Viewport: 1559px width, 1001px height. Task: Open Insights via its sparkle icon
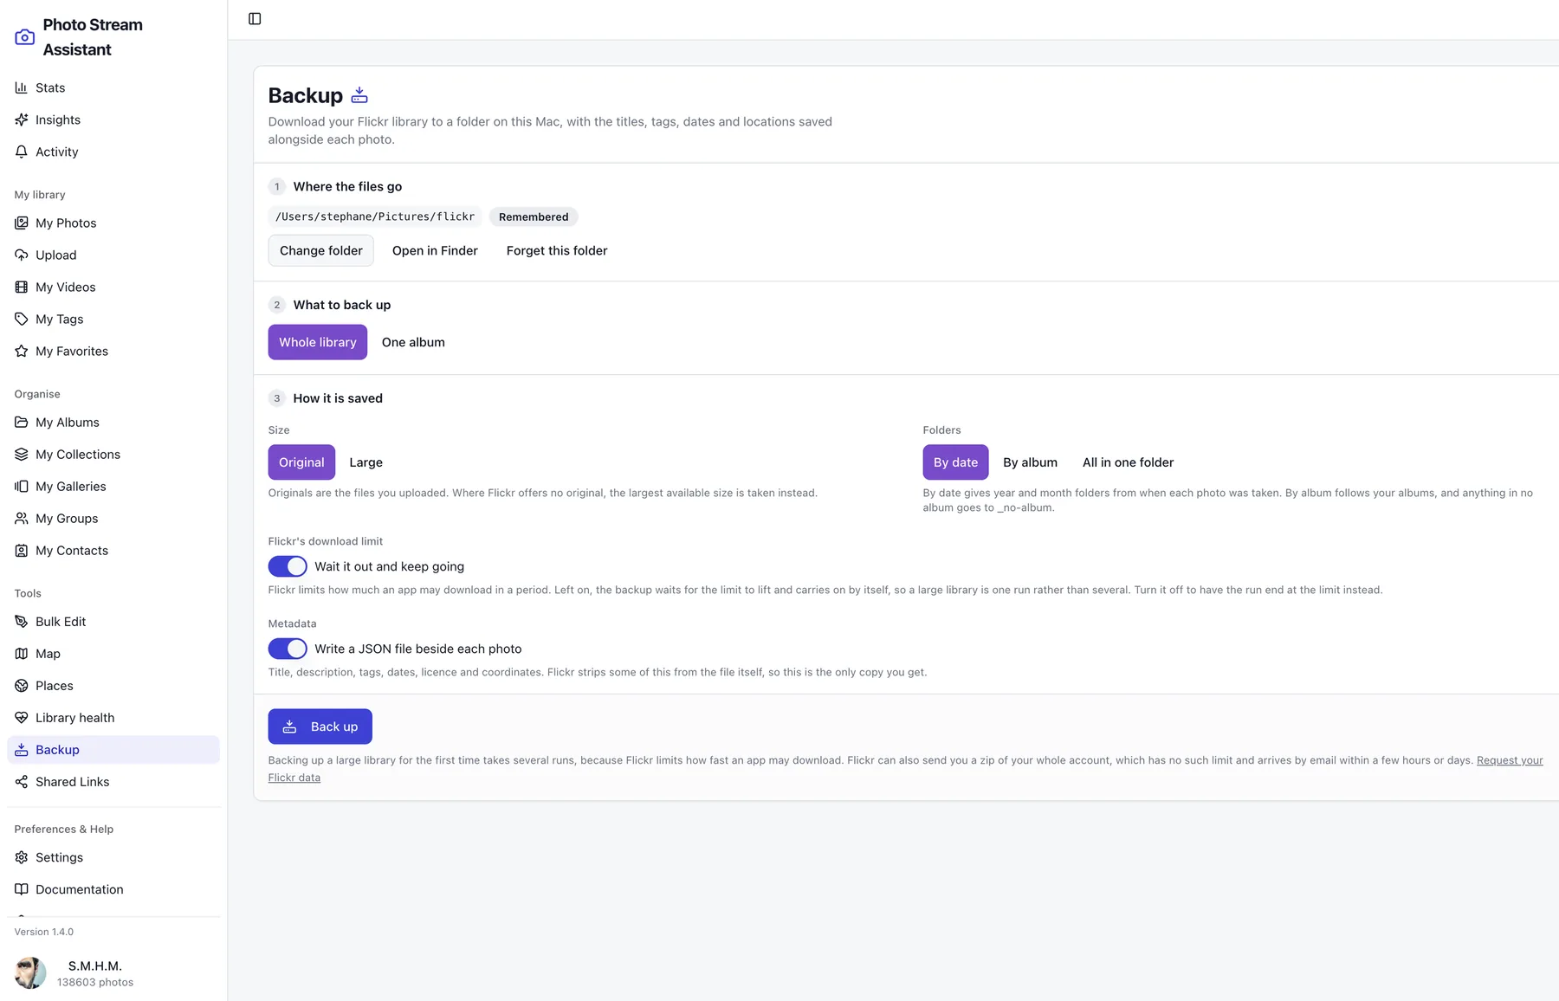22,119
